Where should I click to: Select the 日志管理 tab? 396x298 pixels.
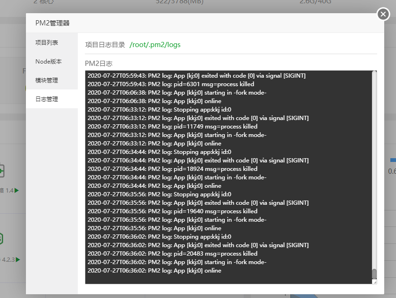52,99
